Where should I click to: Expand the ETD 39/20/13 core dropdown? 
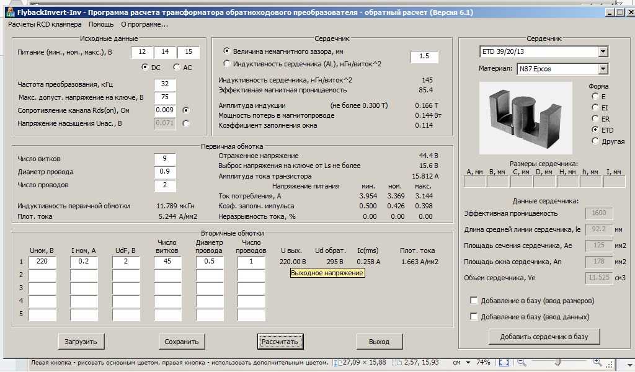tap(603, 52)
